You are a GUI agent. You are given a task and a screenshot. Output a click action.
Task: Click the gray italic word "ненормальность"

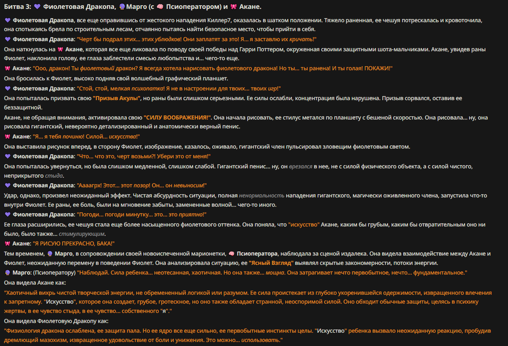coord(262,195)
